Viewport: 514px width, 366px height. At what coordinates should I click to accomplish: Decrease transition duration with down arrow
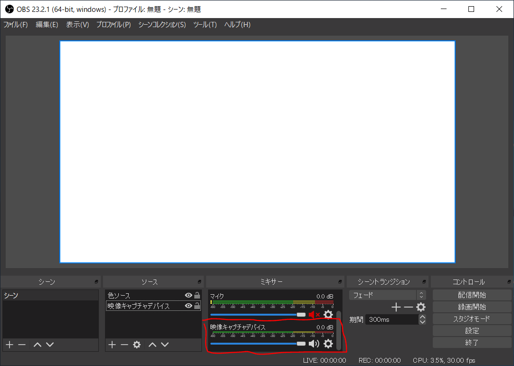pyautogui.click(x=422, y=322)
